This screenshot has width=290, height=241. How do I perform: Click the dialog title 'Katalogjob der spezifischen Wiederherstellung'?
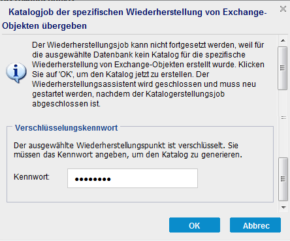point(138,12)
